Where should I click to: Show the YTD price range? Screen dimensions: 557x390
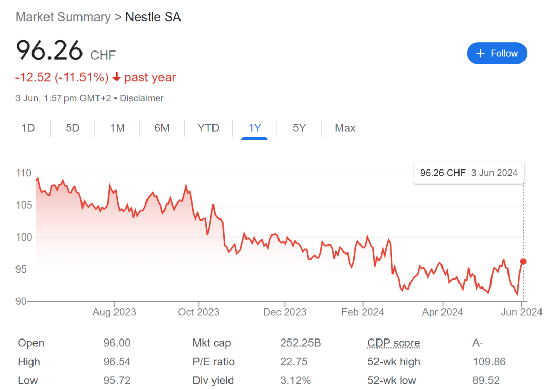(x=208, y=128)
